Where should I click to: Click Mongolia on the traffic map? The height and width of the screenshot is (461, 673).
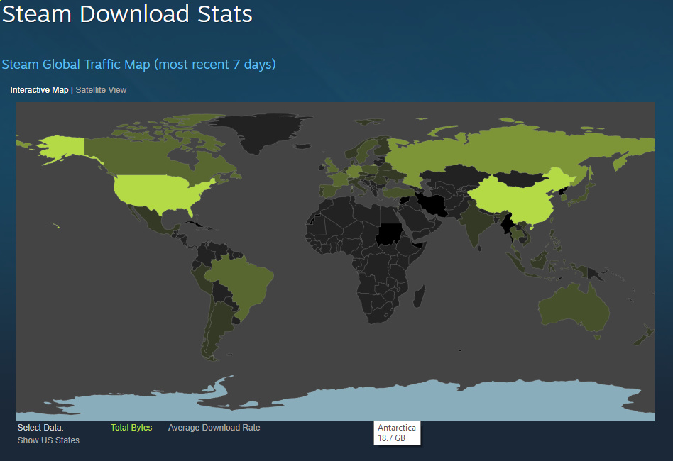coord(522,178)
